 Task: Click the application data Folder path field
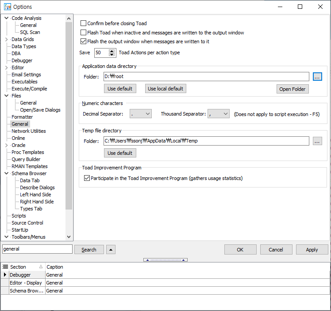point(206,76)
